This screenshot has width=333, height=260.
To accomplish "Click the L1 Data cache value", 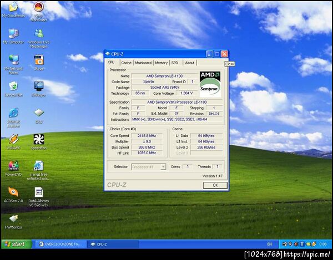I will 206,136.
